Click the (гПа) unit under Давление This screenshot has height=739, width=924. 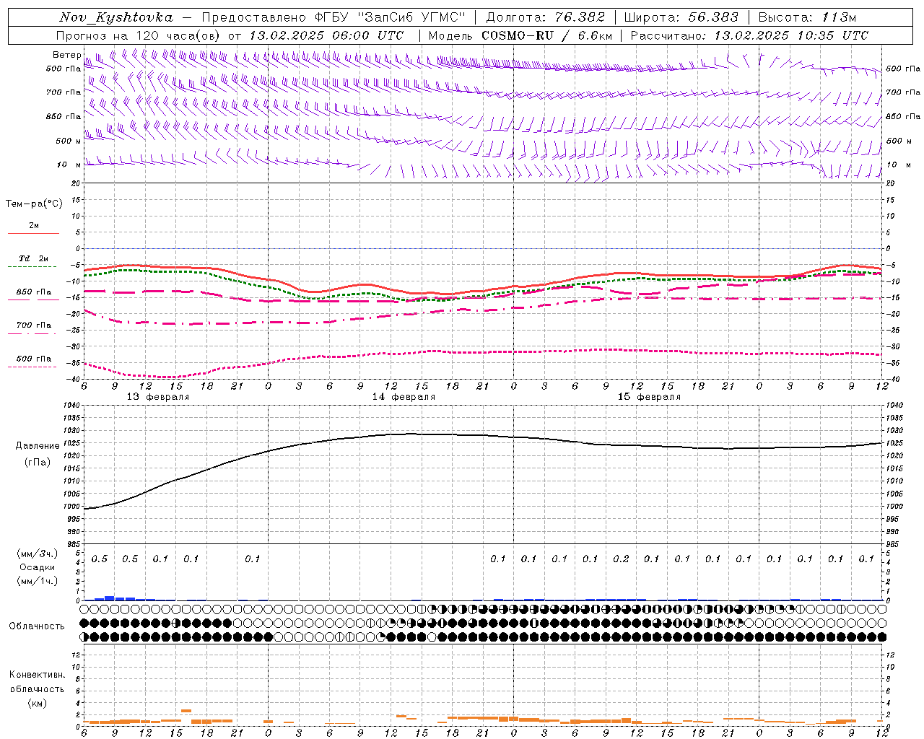coord(38,463)
